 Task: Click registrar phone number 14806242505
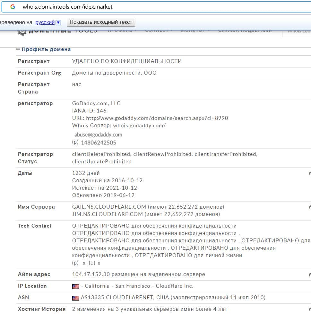[99, 142]
